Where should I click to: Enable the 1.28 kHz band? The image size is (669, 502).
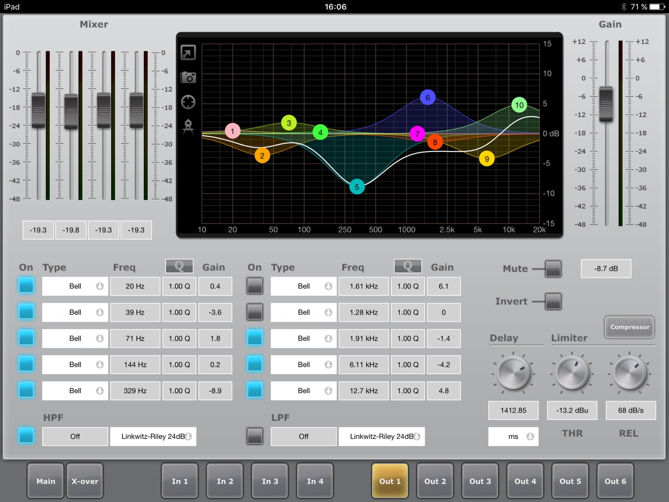(255, 312)
